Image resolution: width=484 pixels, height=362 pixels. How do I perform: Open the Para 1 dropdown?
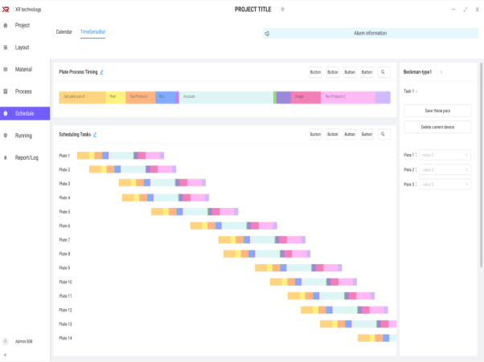tap(445, 155)
